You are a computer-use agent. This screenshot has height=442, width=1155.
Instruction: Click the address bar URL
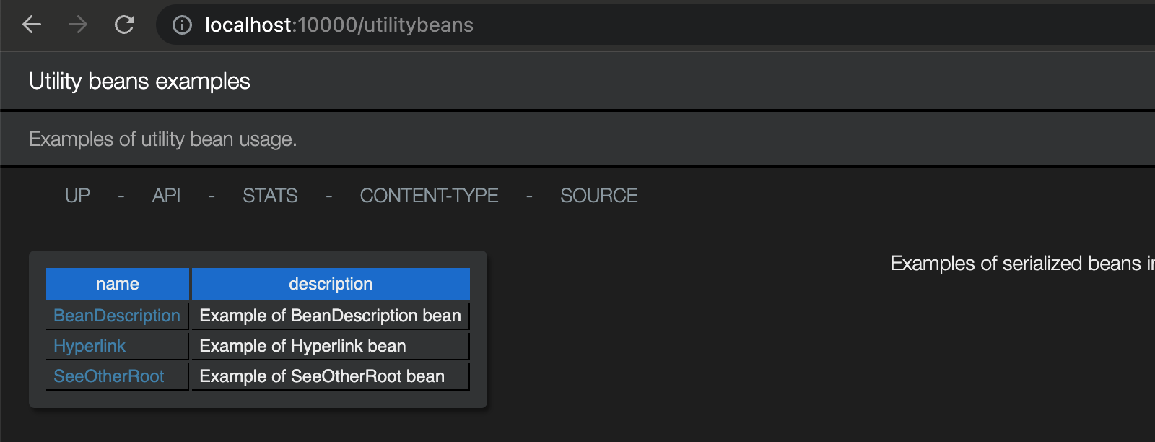339,25
